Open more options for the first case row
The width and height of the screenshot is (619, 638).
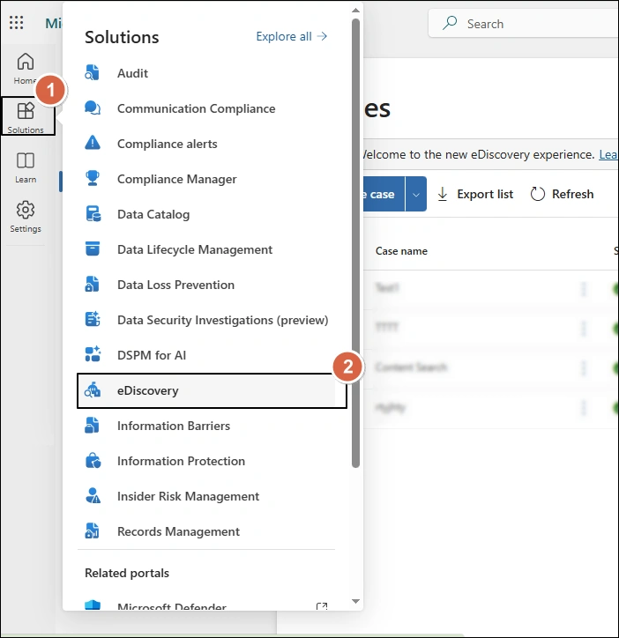coord(584,289)
